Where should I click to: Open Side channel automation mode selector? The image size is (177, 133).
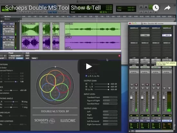[145, 67]
